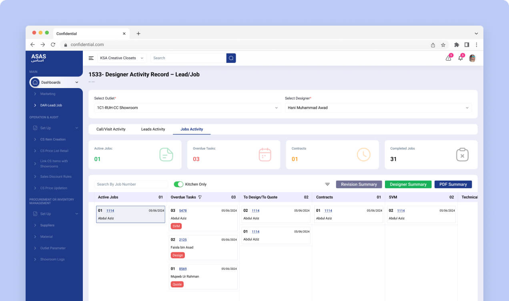The height and width of the screenshot is (301, 509).
Task: Click the Search By Job Number field
Action: (131, 184)
